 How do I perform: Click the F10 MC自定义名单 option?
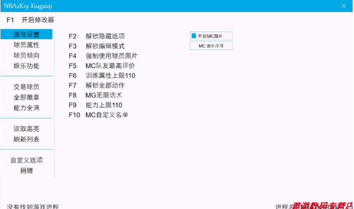click(x=99, y=115)
